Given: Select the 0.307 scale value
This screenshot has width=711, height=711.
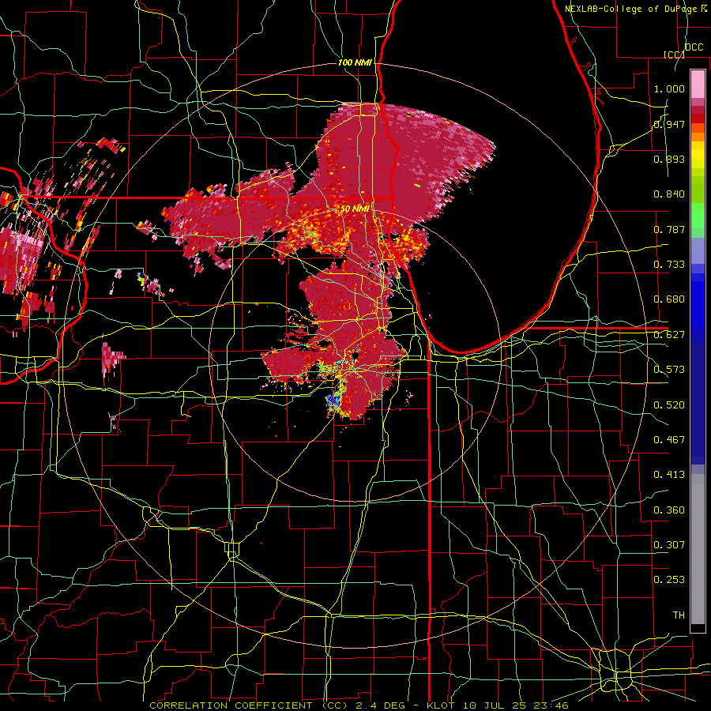Looking at the screenshot, I should tap(669, 545).
